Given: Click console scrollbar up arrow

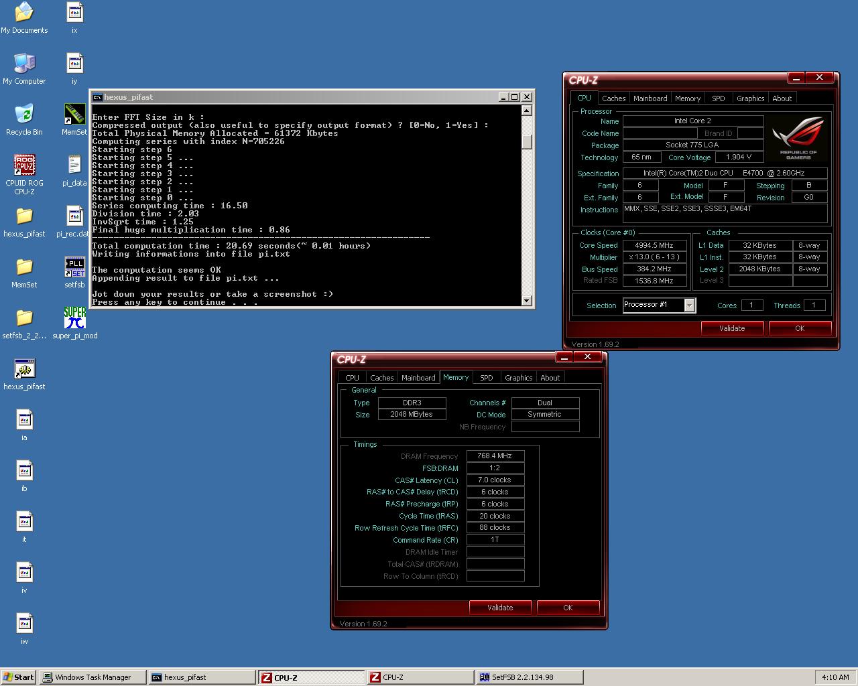Looking at the screenshot, I should 527,111.
